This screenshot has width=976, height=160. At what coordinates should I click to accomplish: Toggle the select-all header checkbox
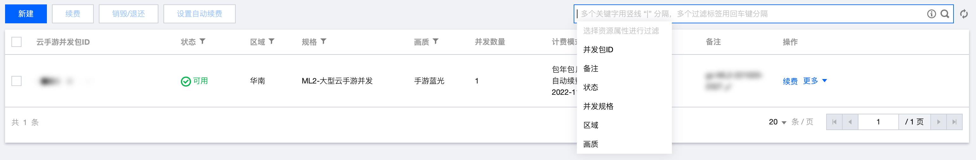coord(16,42)
